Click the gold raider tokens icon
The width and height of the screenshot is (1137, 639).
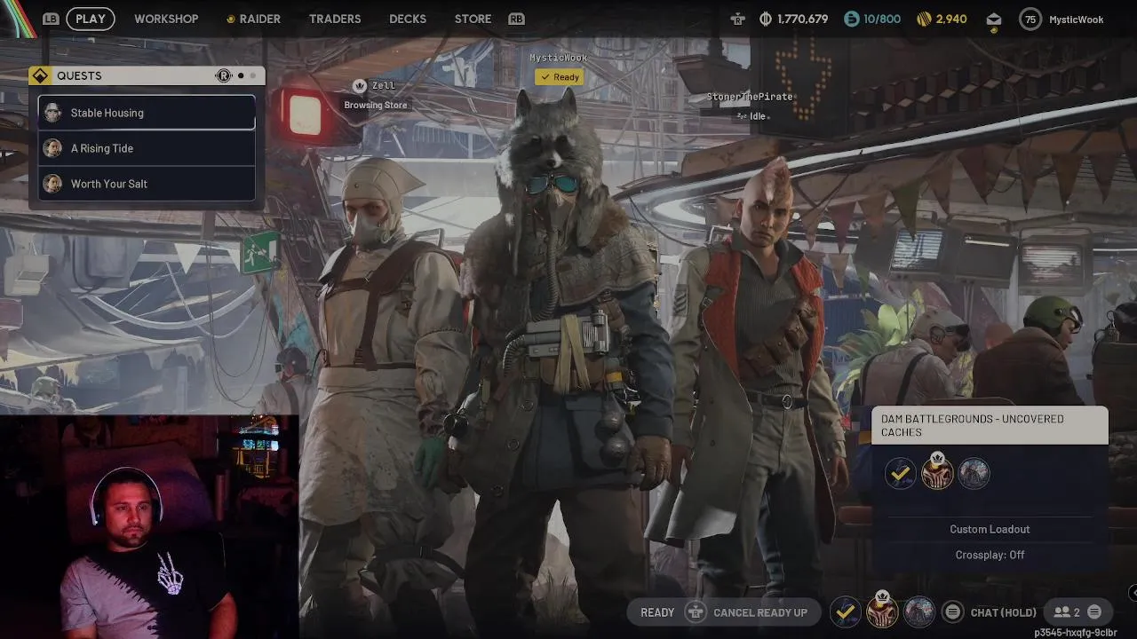point(924,19)
